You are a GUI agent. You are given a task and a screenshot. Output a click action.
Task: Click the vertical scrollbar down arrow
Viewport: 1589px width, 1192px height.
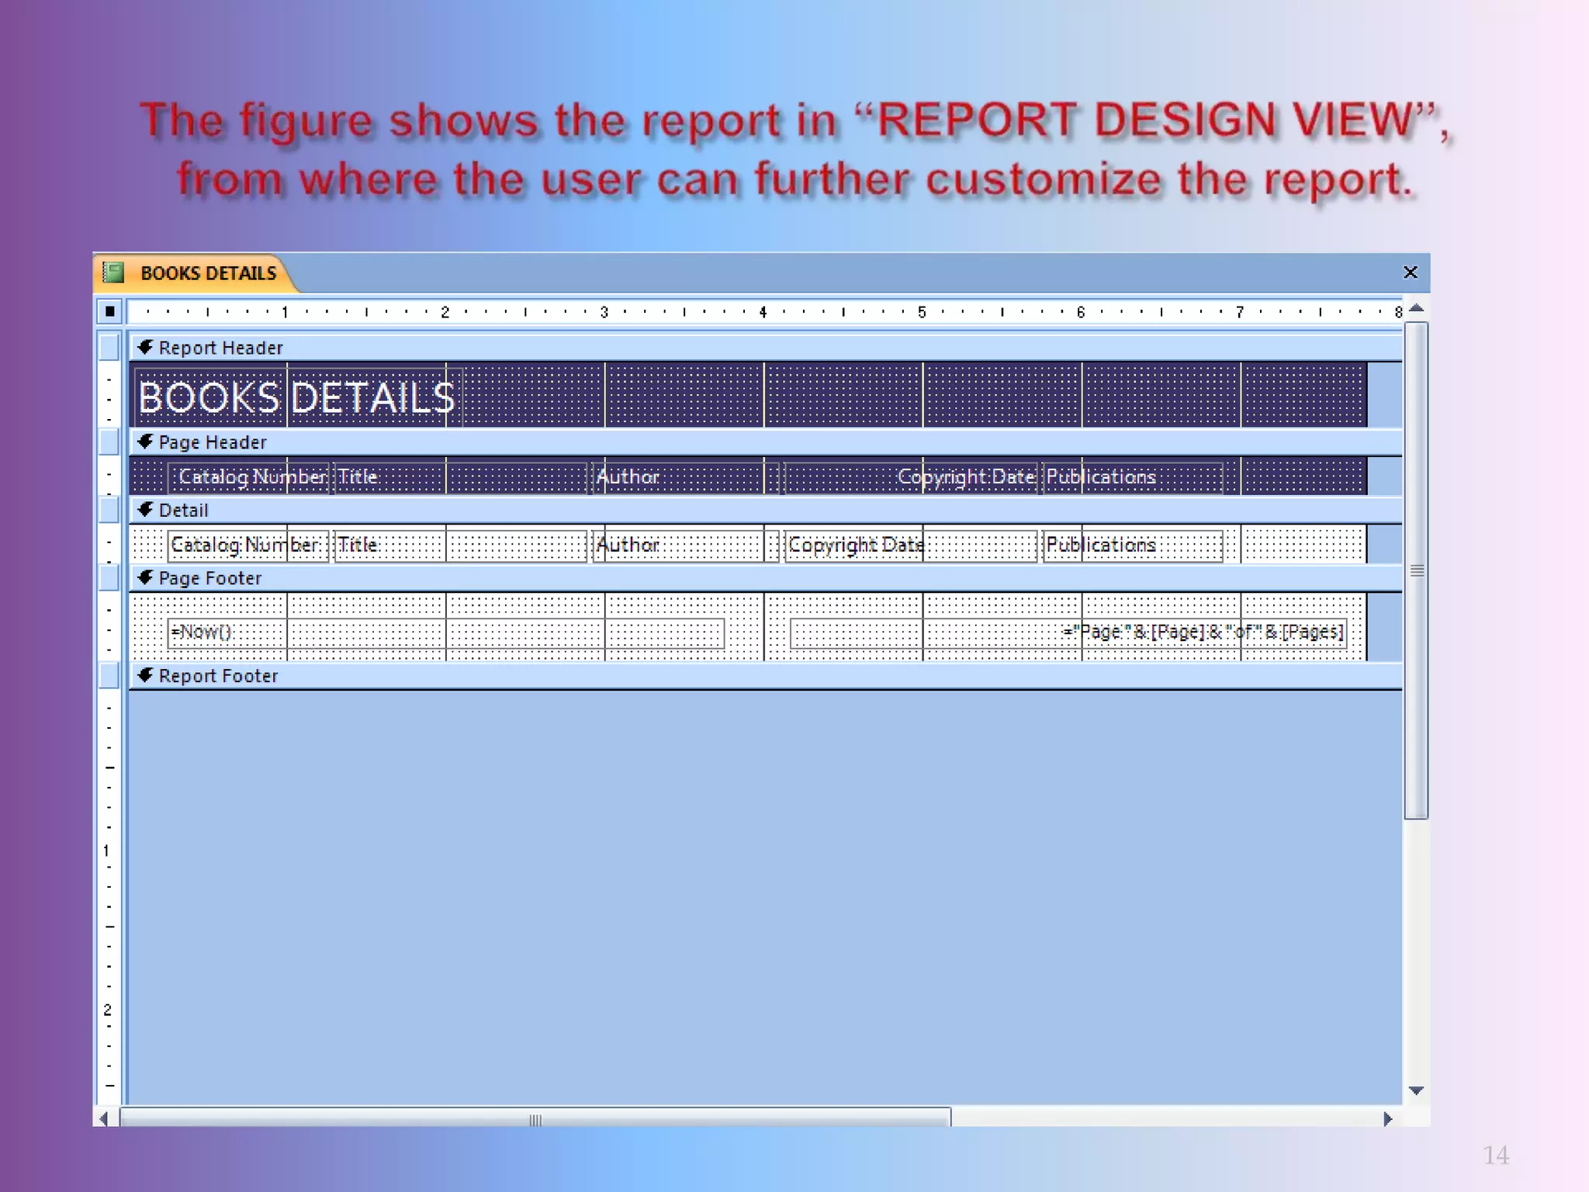coord(1416,1091)
